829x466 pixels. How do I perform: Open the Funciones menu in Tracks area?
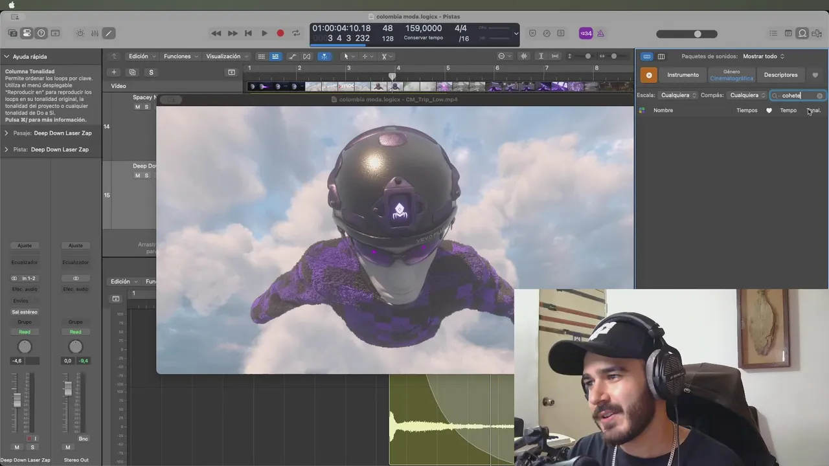pos(180,56)
